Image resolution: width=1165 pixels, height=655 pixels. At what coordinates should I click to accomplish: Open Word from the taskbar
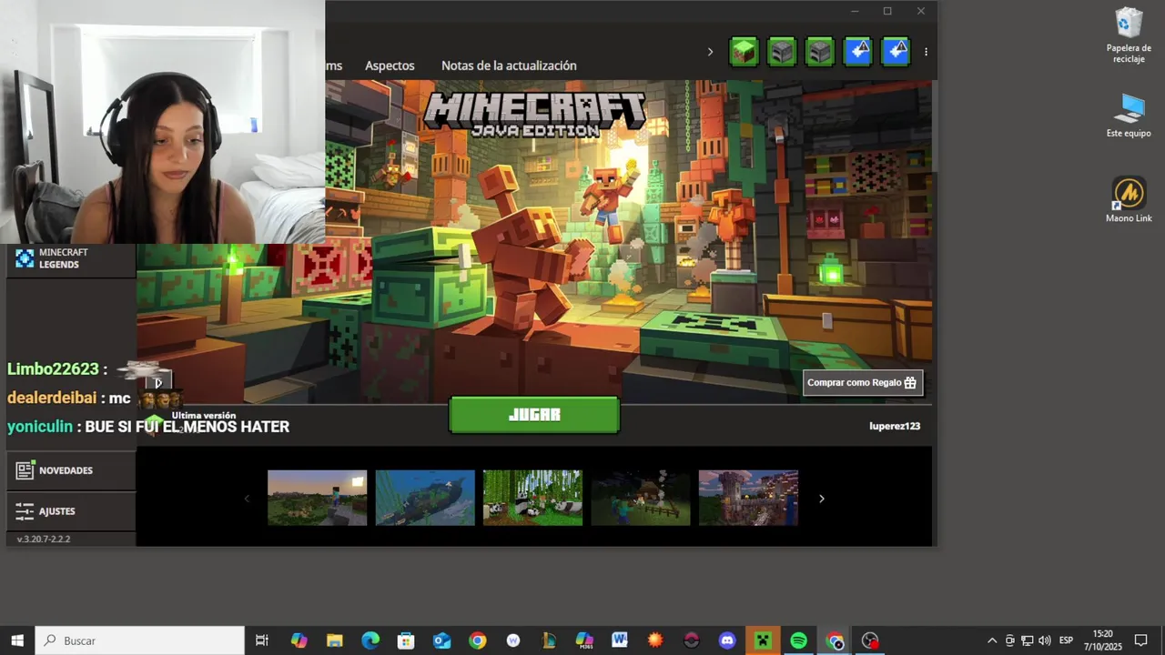point(620,640)
